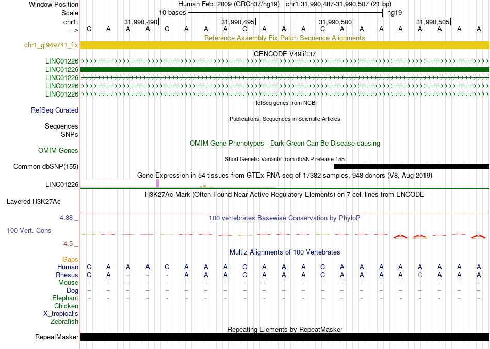Open the H3K27Ac Mark ENCODE track title
Screen dimensions: 490x349
(x=285, y=194)
